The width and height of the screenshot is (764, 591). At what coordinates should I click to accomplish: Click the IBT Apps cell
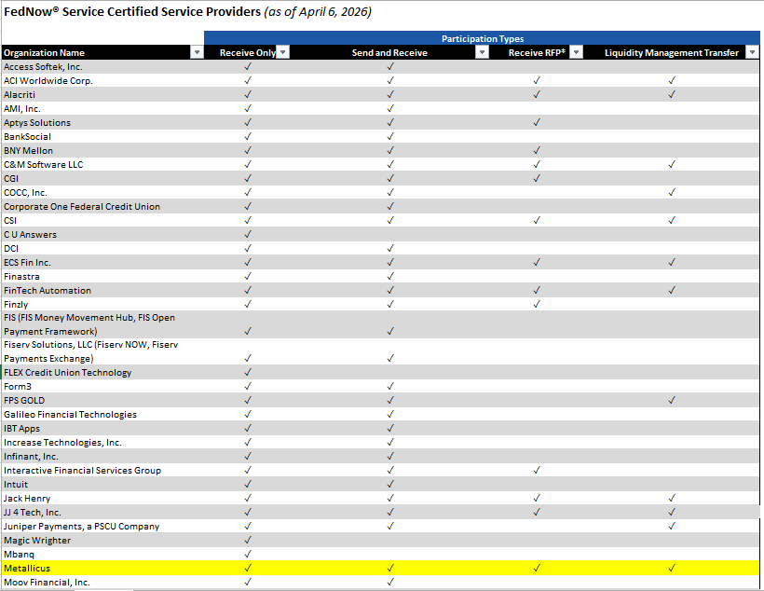click(x=102, y=428)
